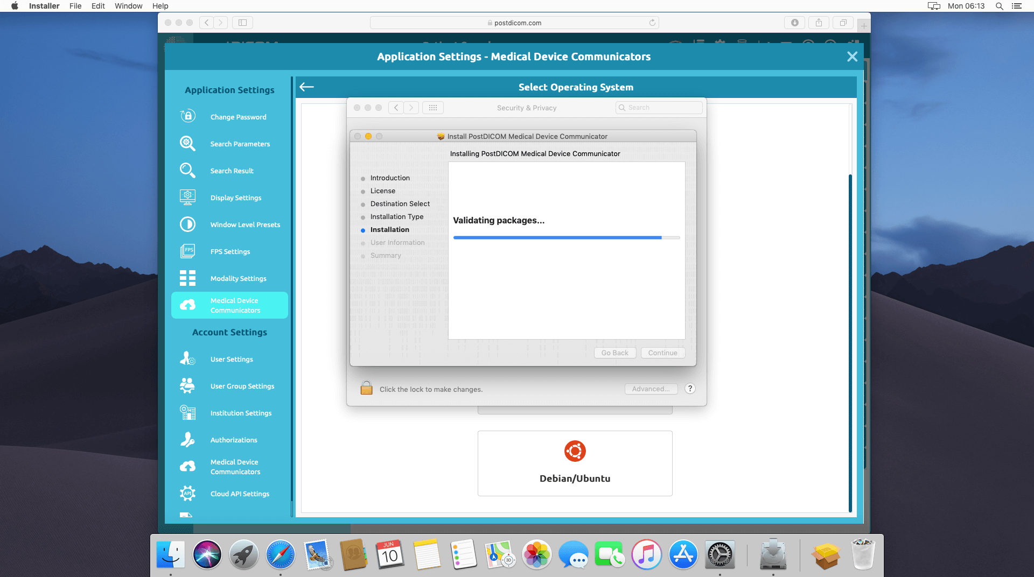
Task: Click the installation progress bar
Action: click(x=567, y=237)
